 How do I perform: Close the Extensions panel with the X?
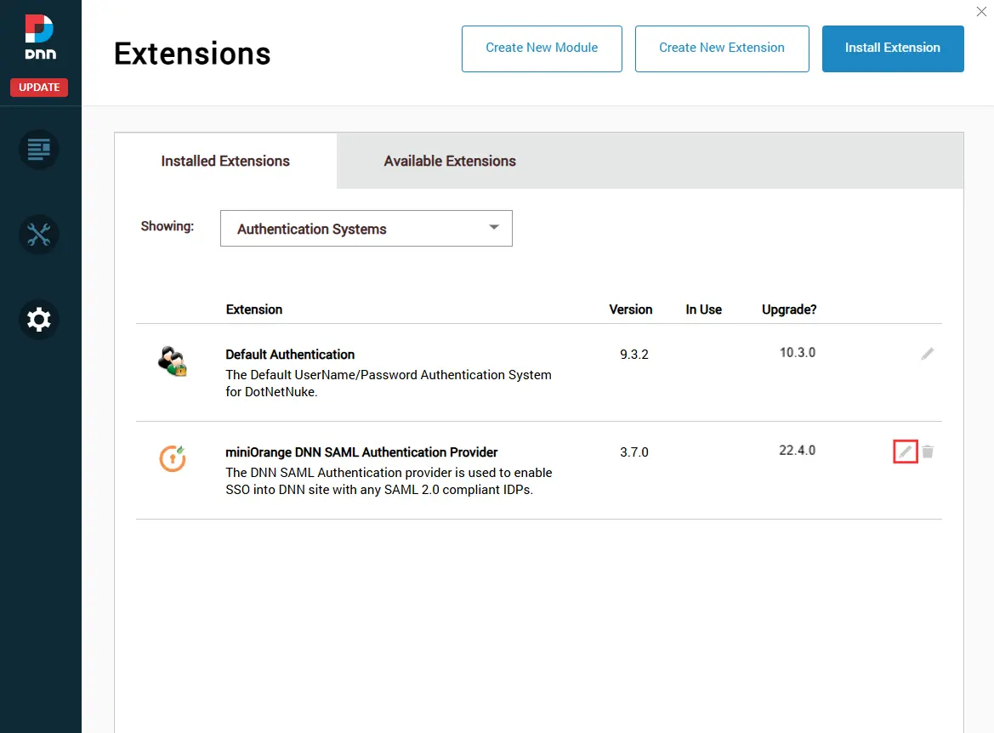pyautogui.click(x=981, y=11)
